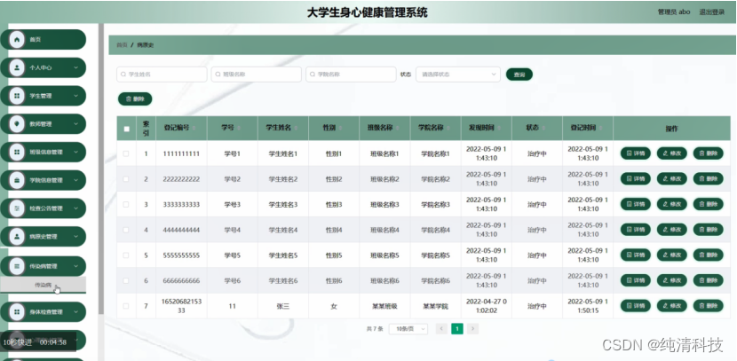Open 病原史管理 sidebar menu
This screenshot has height=361, width=737.
[44, 237]
